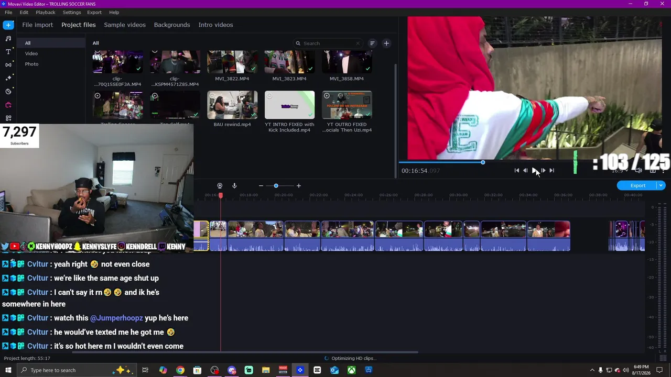This screenshot has height=377, width=671.
Task: Open the Edit menu
Action: [24, 12]
